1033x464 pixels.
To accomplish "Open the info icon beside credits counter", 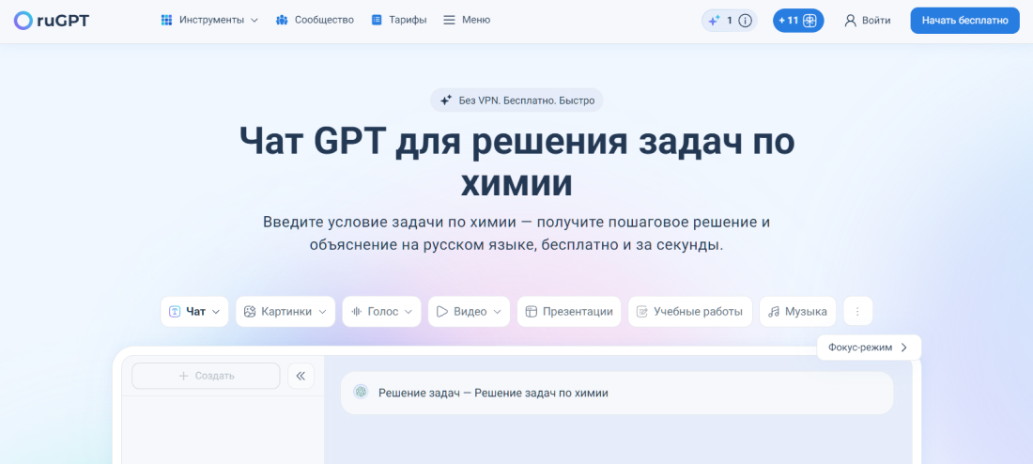I will [x=746, y=21].
